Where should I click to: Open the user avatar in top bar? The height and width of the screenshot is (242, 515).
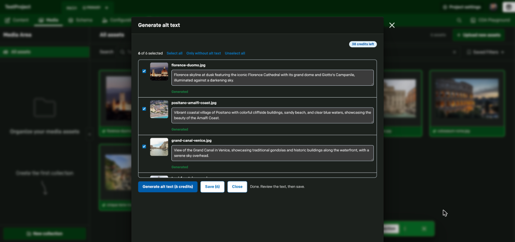coord(493,7)
